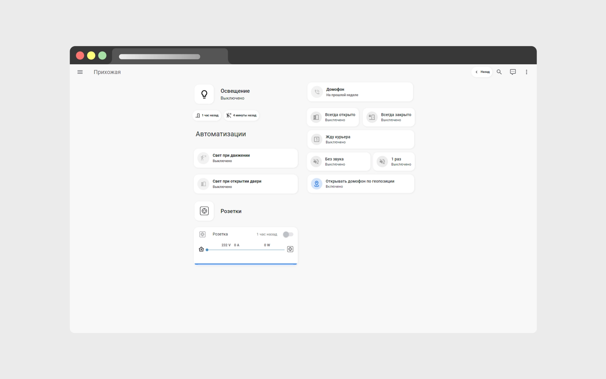Viewport: 606px width, 379px height.
Task: Click the geolocation pin icon for домофон
Action: [x=317, y=184]
